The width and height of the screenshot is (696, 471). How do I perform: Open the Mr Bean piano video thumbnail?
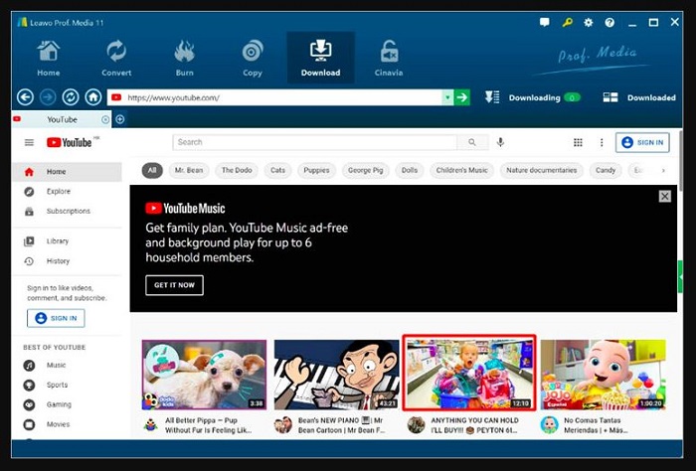336,375
